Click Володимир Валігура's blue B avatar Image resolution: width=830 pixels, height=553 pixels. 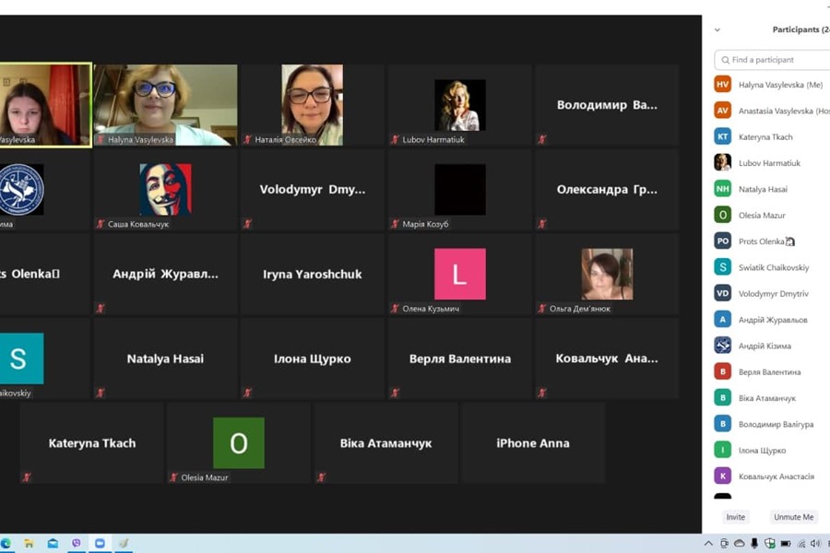722,423
